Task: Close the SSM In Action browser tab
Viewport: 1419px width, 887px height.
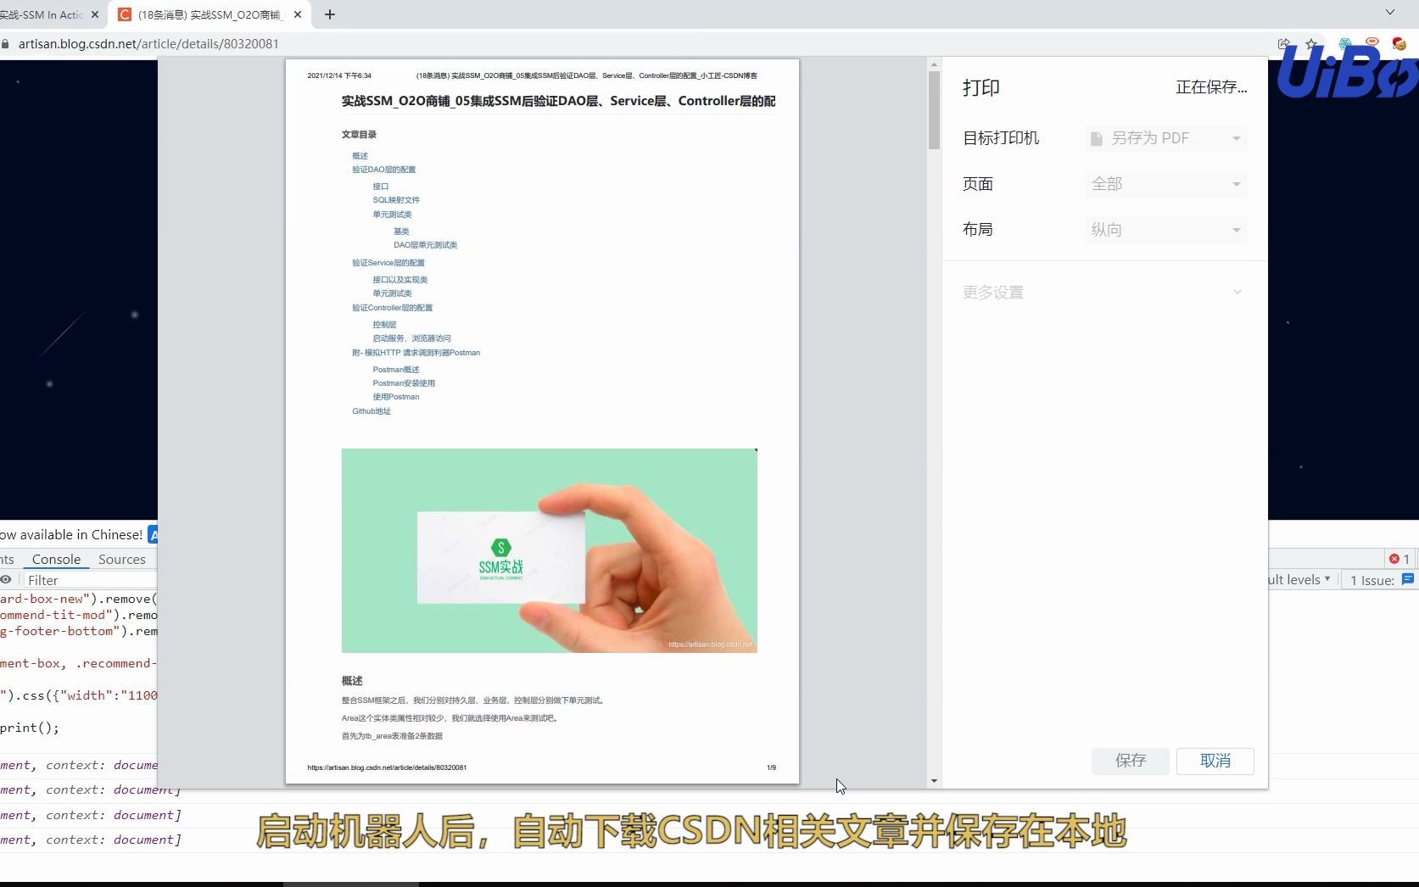Action: tap(94, 14)
